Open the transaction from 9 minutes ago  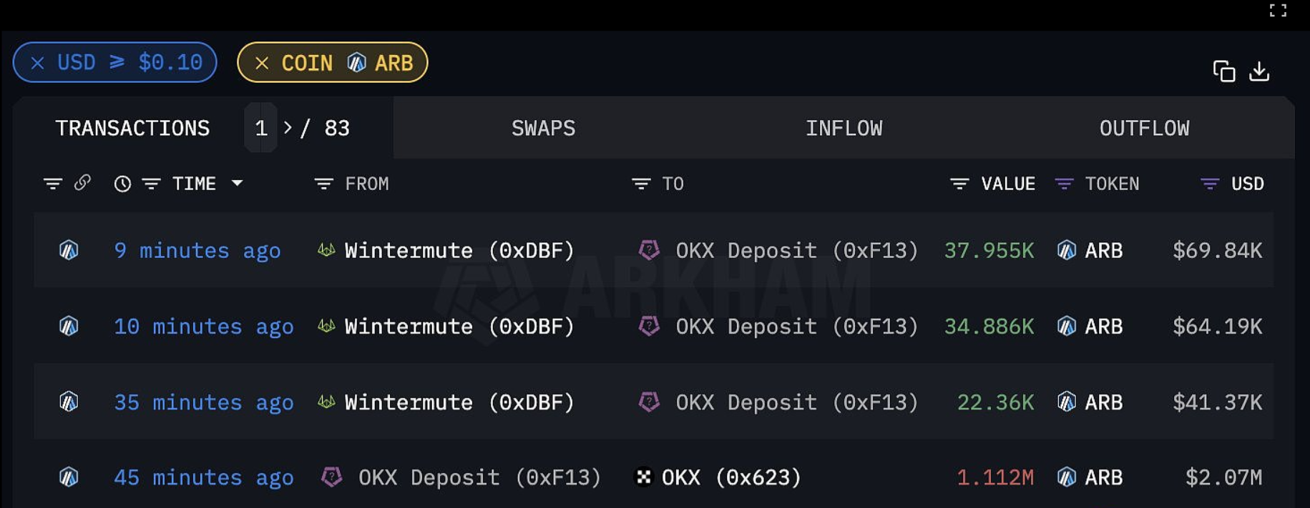pyautogui.click(x=197, y=250)
